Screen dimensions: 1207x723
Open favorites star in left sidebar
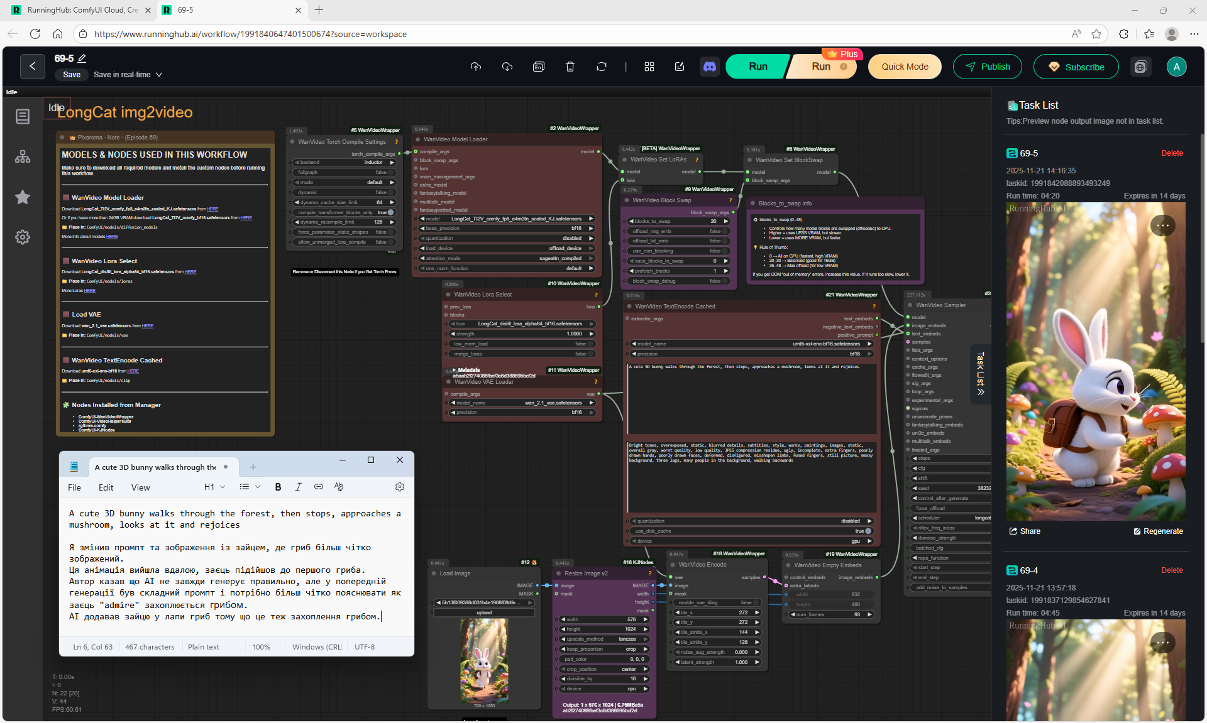[23, 197]
